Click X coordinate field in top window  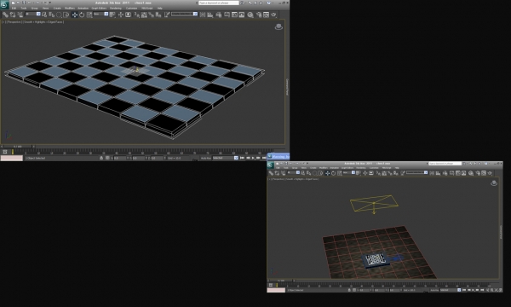[119, 158]
